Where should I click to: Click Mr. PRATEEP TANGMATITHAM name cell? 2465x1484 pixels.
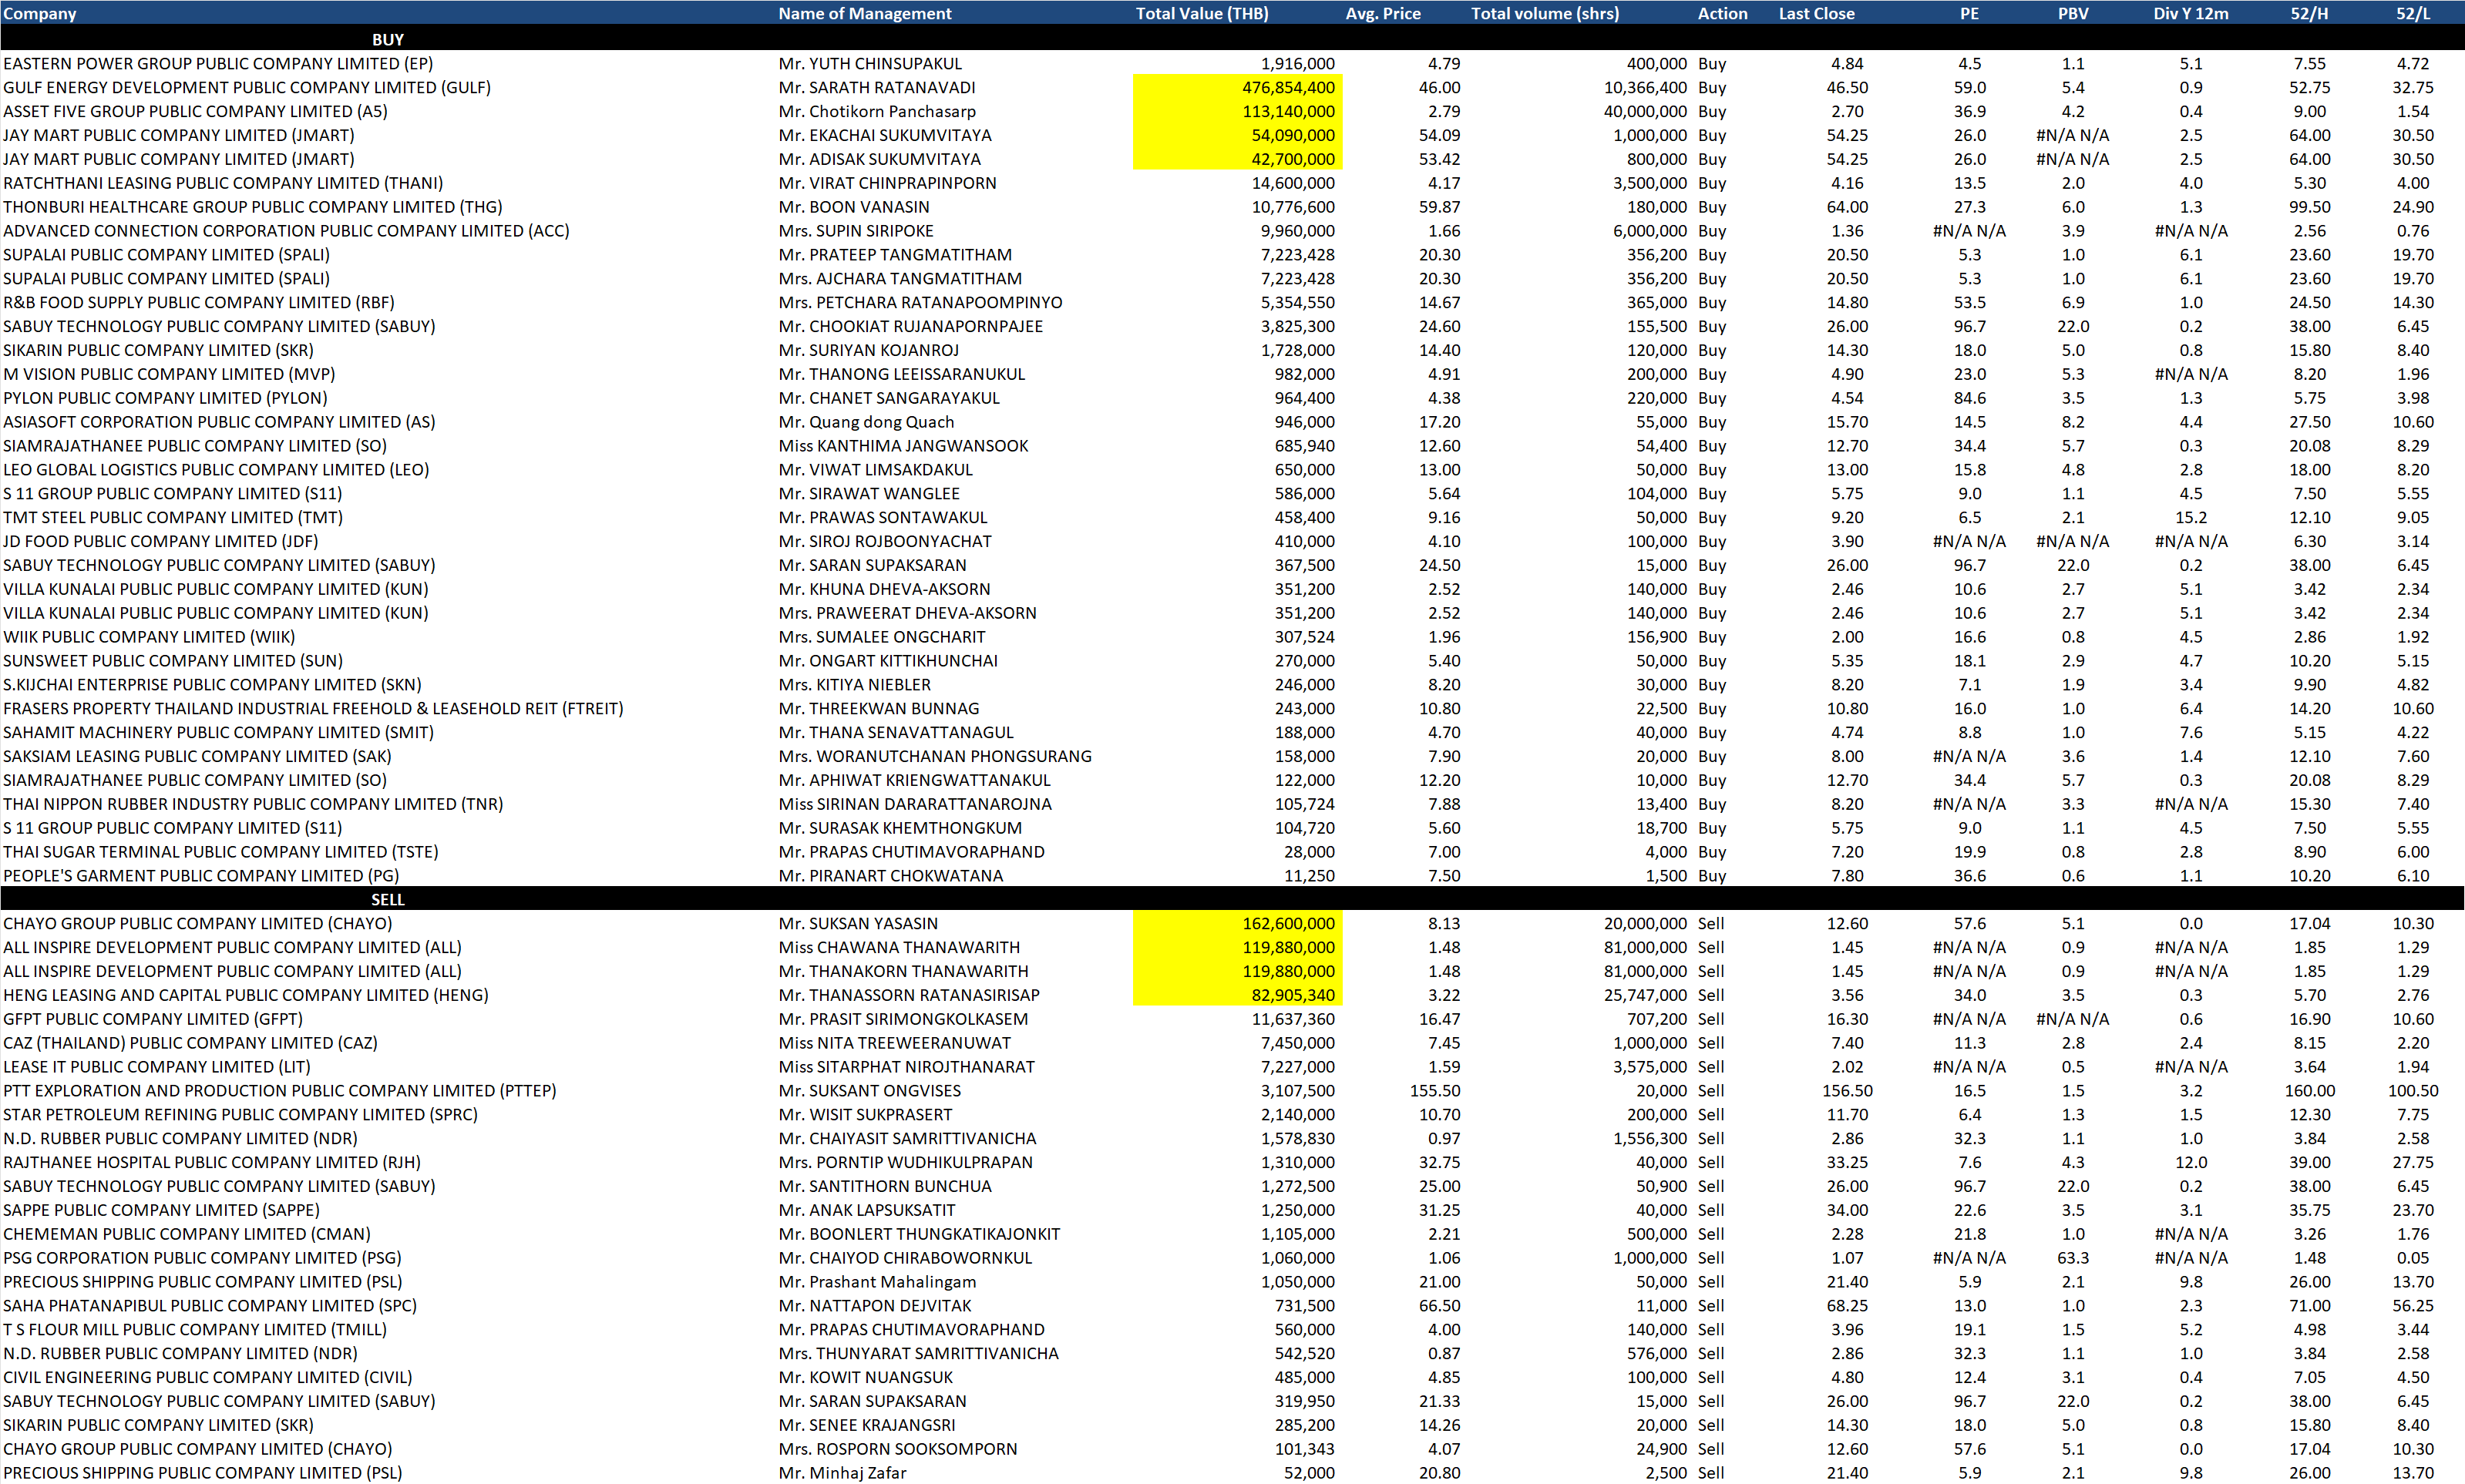pyautogui.click(x=896, y=255)
